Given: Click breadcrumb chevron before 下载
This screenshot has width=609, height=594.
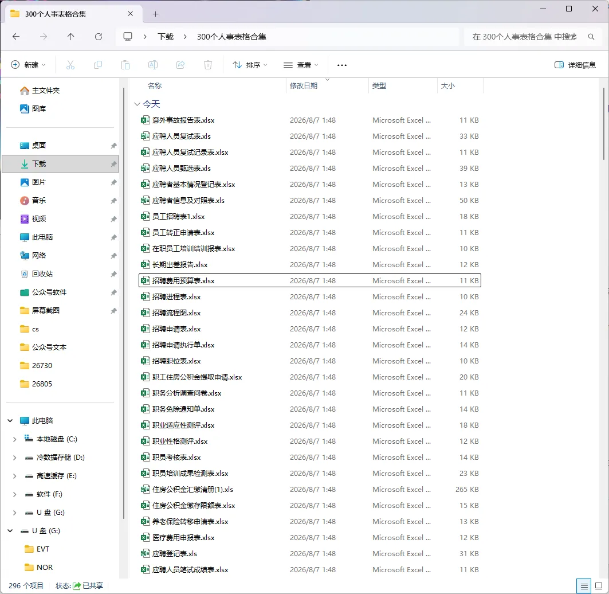Looking at the screenshot, I should [x=145, y=37].
